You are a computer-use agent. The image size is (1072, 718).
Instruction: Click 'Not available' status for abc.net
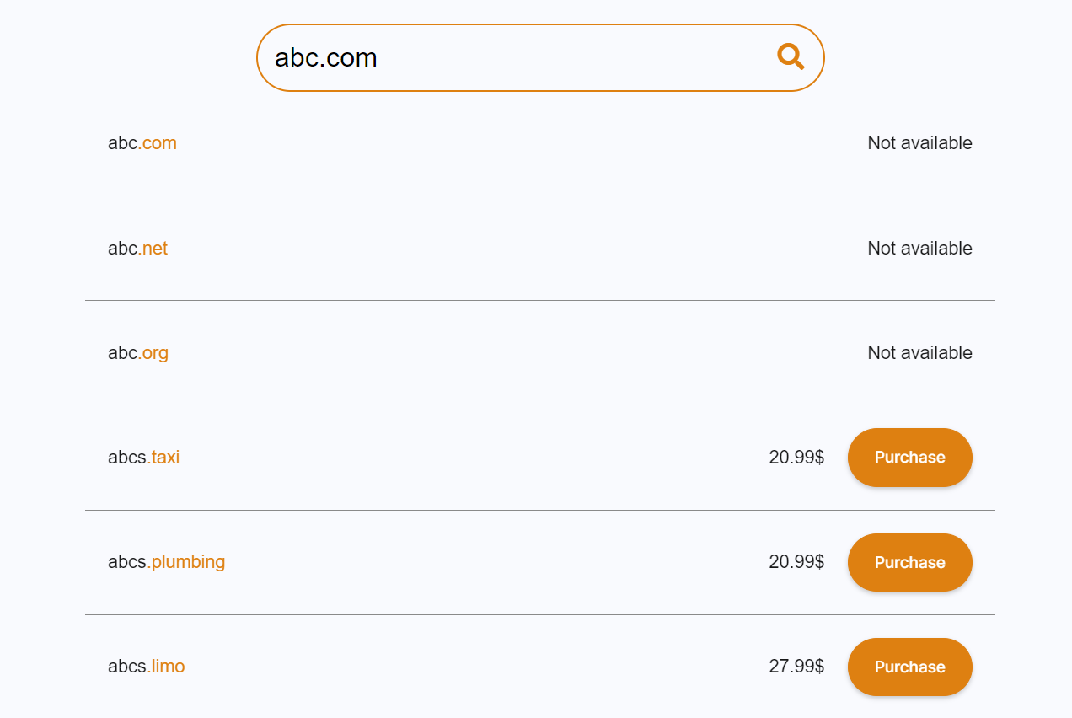[919, 249]
